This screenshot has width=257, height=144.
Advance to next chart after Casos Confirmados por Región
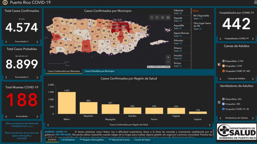210,125
